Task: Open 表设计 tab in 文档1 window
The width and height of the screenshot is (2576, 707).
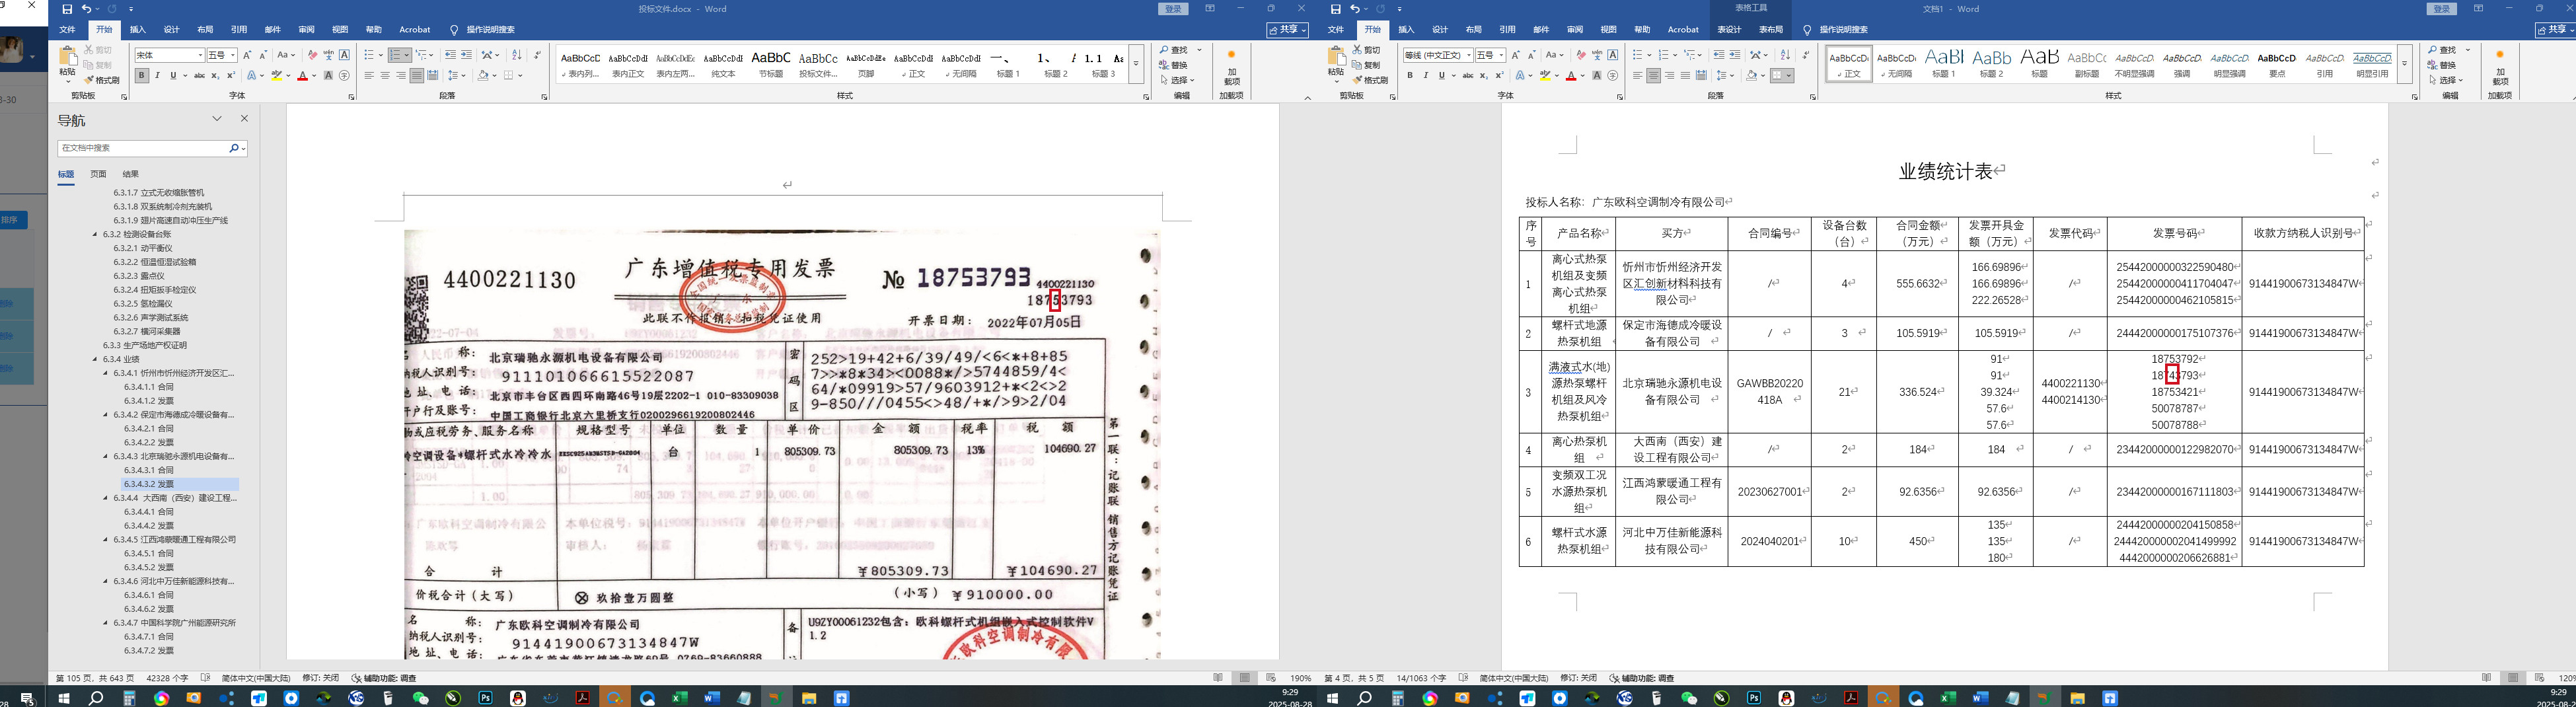Action: (x=1729, y=30)
